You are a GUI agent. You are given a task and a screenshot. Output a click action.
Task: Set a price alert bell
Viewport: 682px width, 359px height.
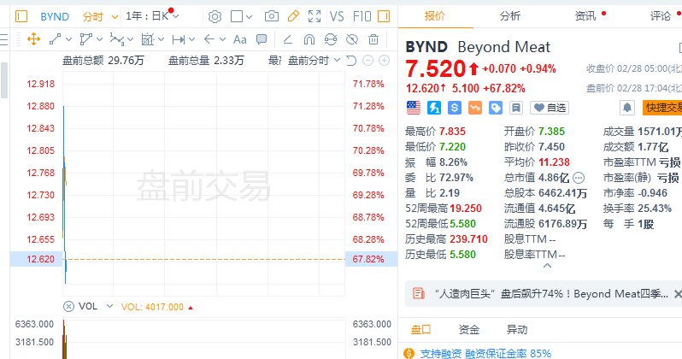(626, 108)
